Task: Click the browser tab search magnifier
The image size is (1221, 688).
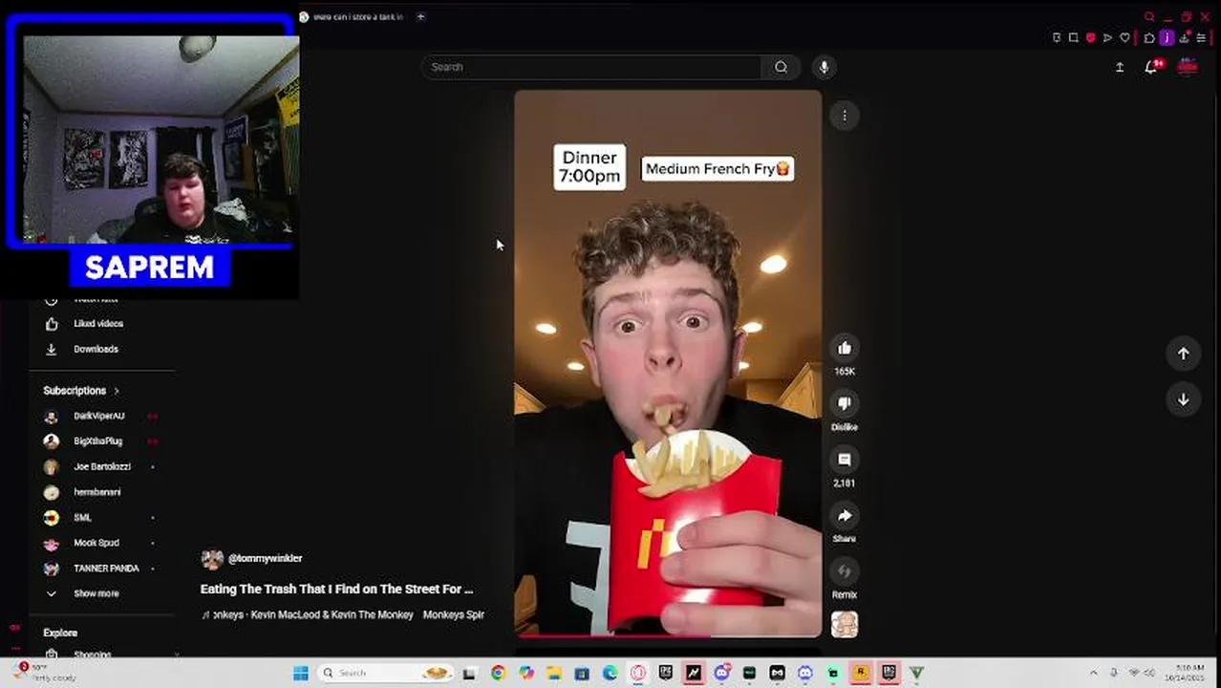Action: [1149, 16]
